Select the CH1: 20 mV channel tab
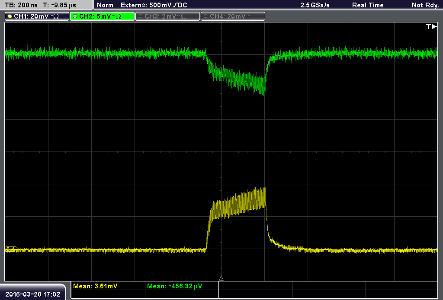Screen dimensions: 443x300 [x=37, y=16]
